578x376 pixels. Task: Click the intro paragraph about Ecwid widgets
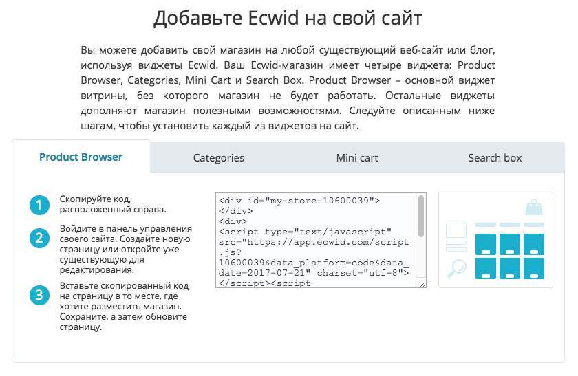pos(288,88)
